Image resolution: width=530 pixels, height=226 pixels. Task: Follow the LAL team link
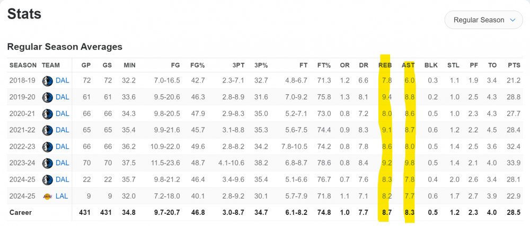[63, 195]
